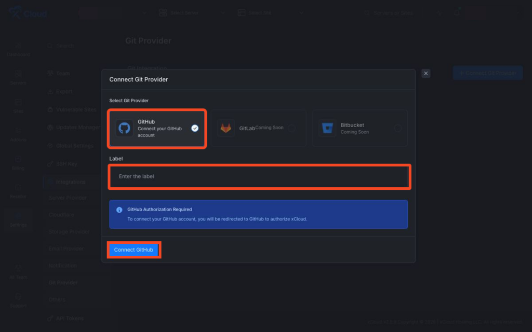The width and height of the screenshot is (532, 332).
Task: Click the 'Git Provider' page heading
Action: click(148, 40)
